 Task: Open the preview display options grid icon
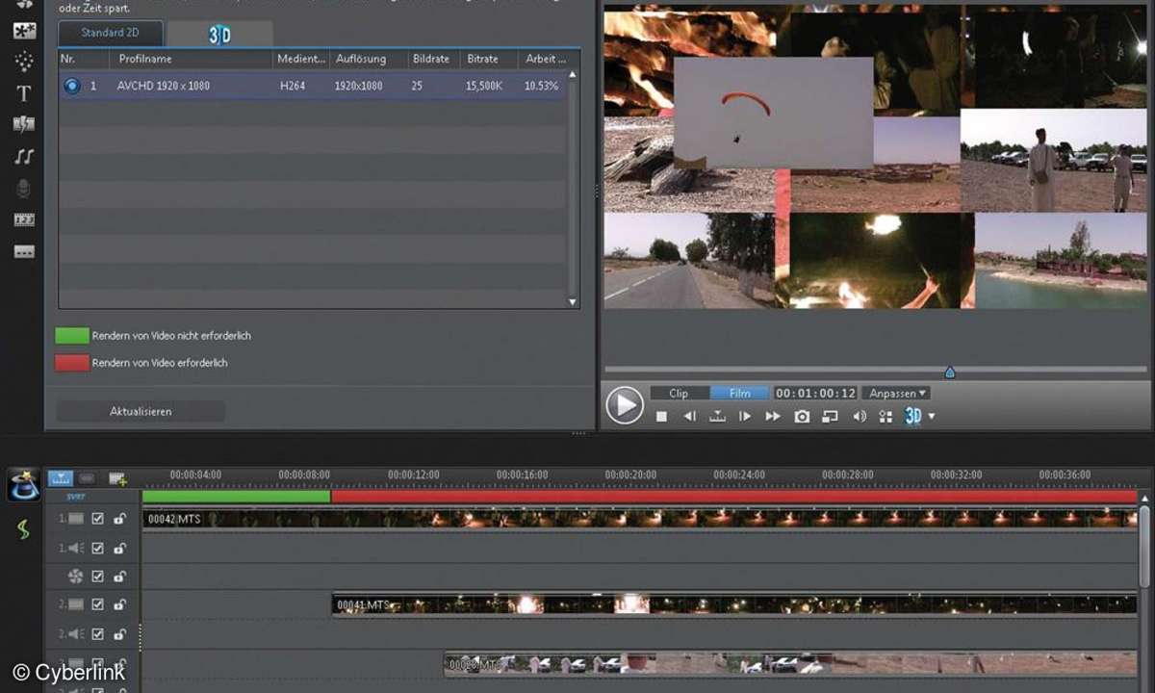(885, 417)
